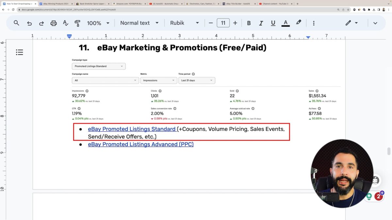Click the sales value $1,551.34
This screenshot has height=220, width=392.
pos(317,96)
